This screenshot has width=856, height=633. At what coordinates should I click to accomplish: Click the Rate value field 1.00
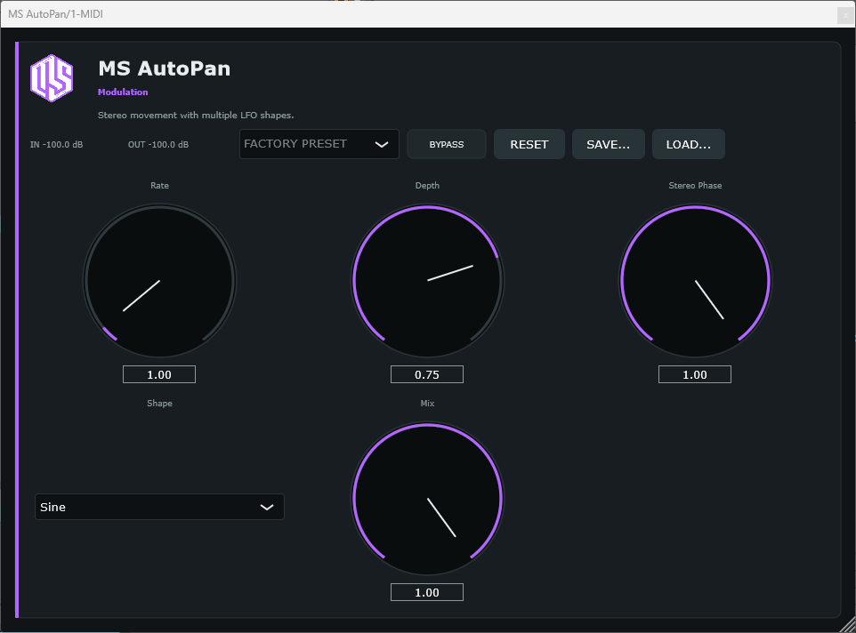click(x=159, y=374)
